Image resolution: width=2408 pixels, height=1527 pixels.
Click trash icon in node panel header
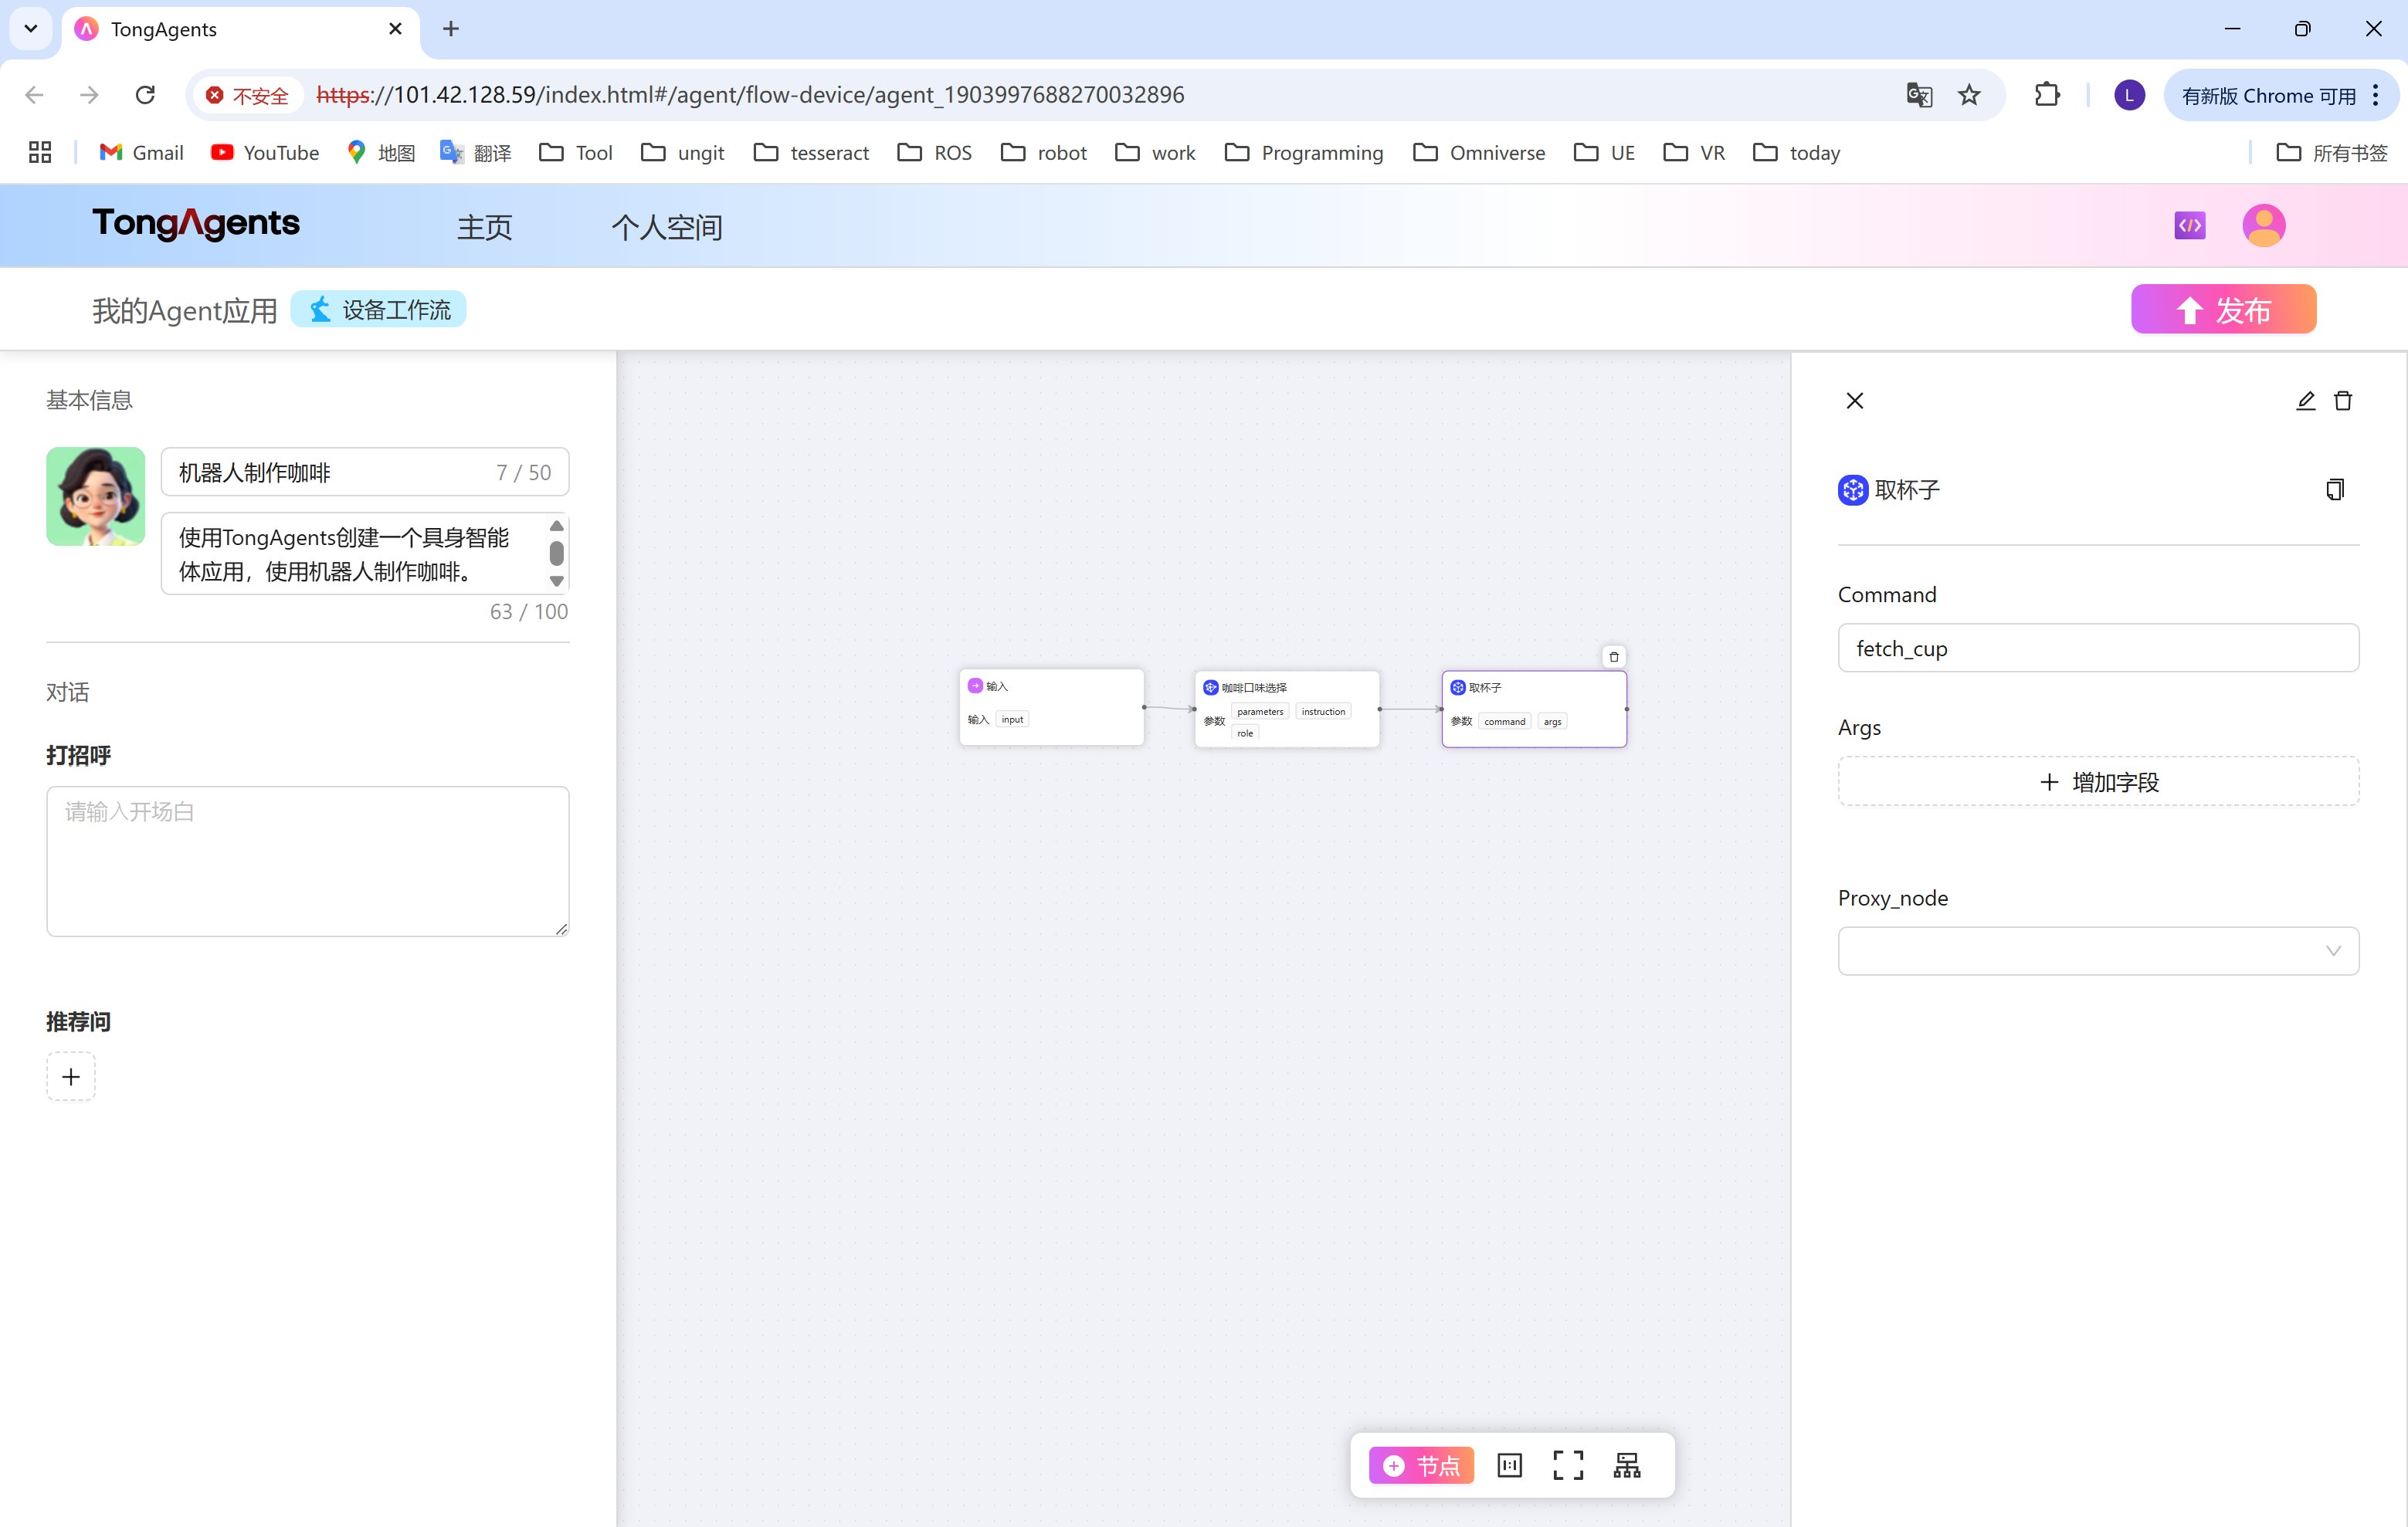2343,401
